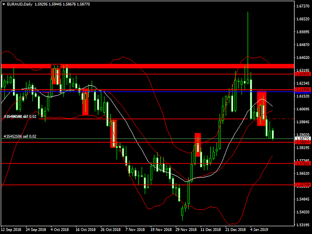Click the current price tag 1.58770
Image resolution: width=312 pixels, height=234 pixels.
tap(303, 139)
